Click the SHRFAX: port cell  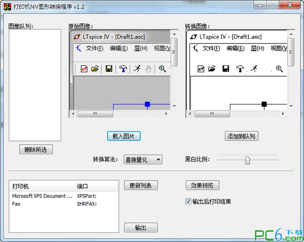click(87, 204)
